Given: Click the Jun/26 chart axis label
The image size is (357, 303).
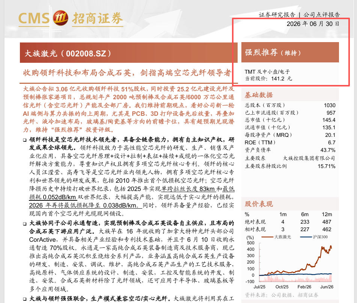Looking at the screenshot, I should coord(327,287).
